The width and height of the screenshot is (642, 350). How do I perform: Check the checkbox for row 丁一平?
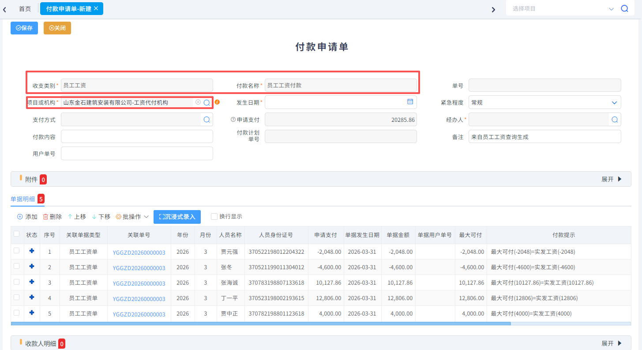[17, 297]
